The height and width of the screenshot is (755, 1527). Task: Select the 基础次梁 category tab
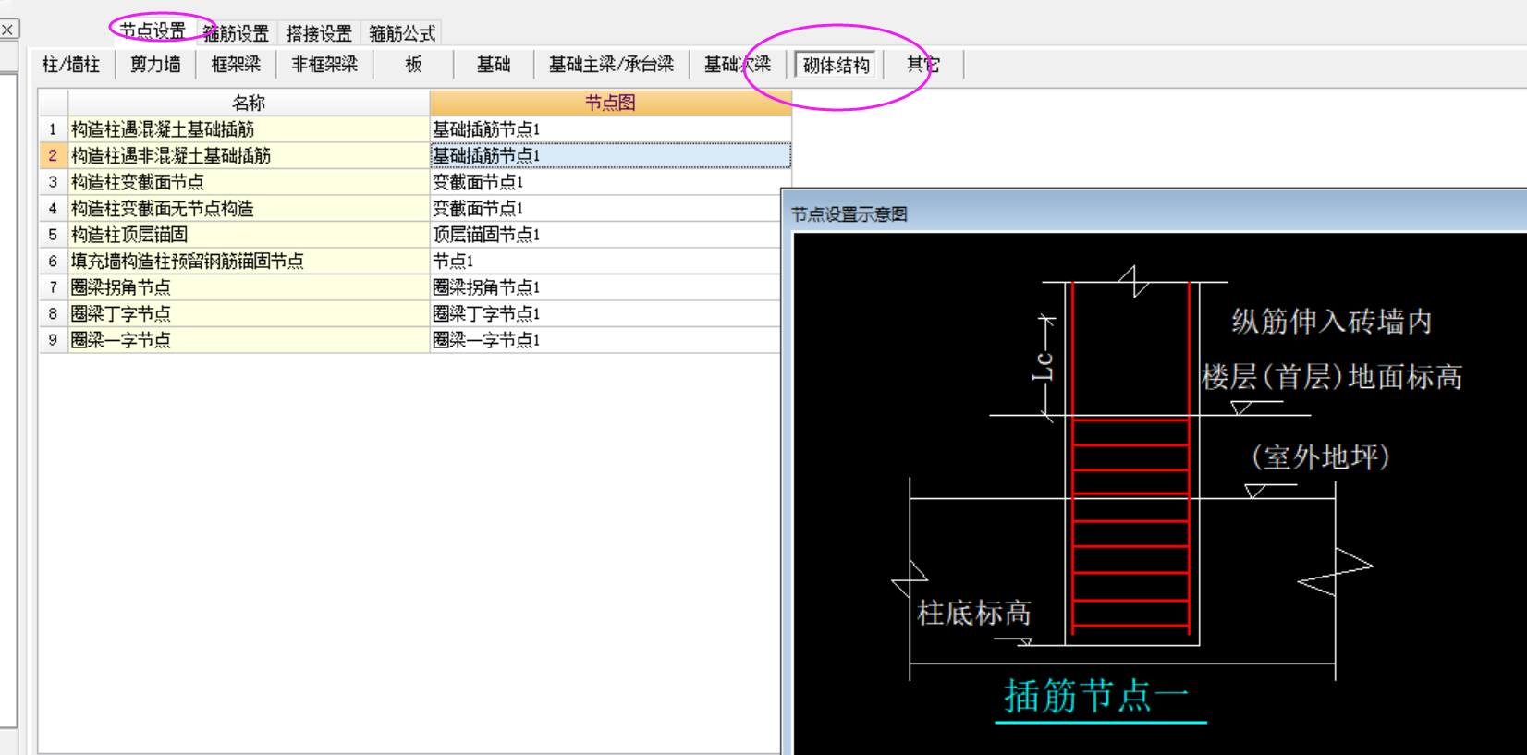tap(737, 65)
